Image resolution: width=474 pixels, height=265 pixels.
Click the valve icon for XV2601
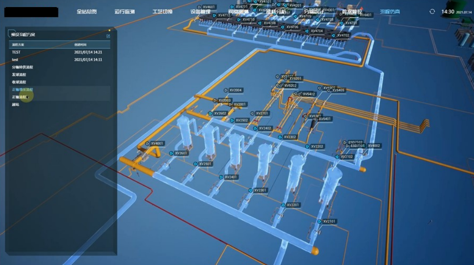pyautogui.click(x=171, y=153)
